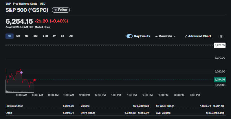Click the volume value 502,039,526

[141, 106]
